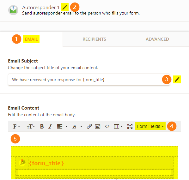This screenshot has height=180, width=189.
Task: Open the text alignment dropdown
Action: coord(62,126)
